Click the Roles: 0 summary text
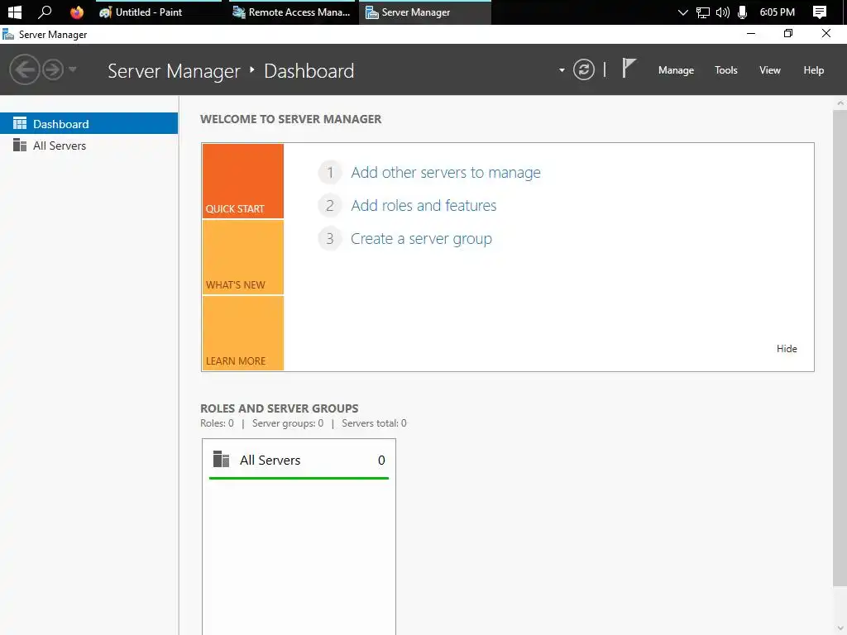The width and height of the screenshot is (847, 635). [217, 423]
